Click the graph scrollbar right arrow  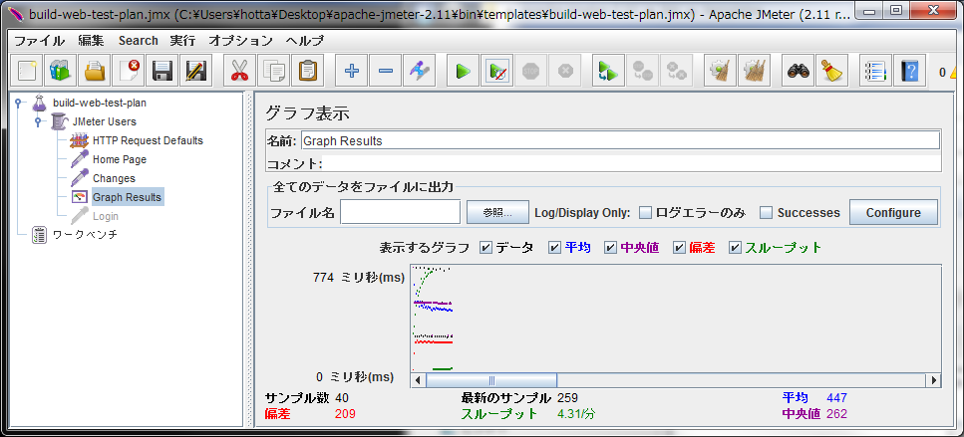(934, 380)
